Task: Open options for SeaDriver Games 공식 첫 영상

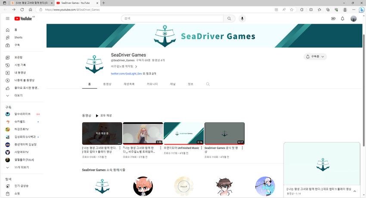Action: pos(242,148)
